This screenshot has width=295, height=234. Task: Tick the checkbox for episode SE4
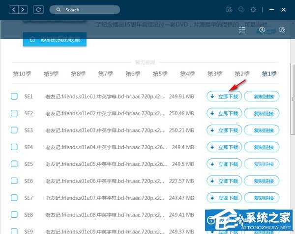coord(14,147)
